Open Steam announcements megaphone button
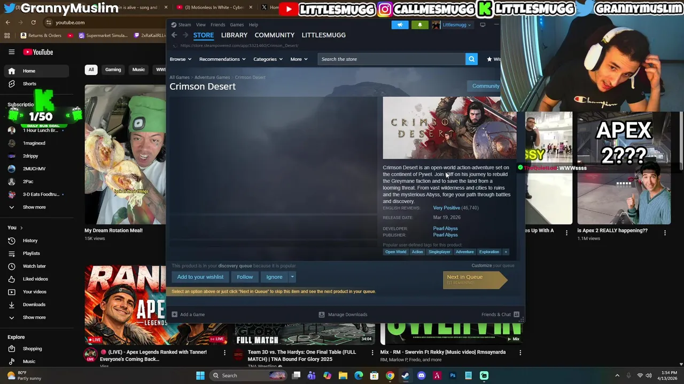 coord(400,25)
